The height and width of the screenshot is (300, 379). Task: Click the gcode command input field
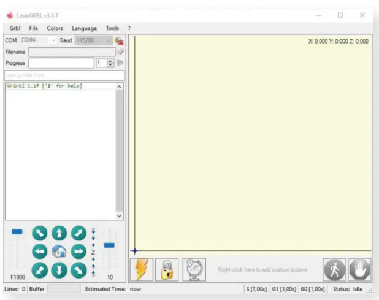64,75
